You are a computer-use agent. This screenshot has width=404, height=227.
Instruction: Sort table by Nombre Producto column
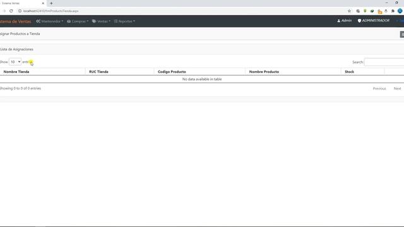pos(293,72)
